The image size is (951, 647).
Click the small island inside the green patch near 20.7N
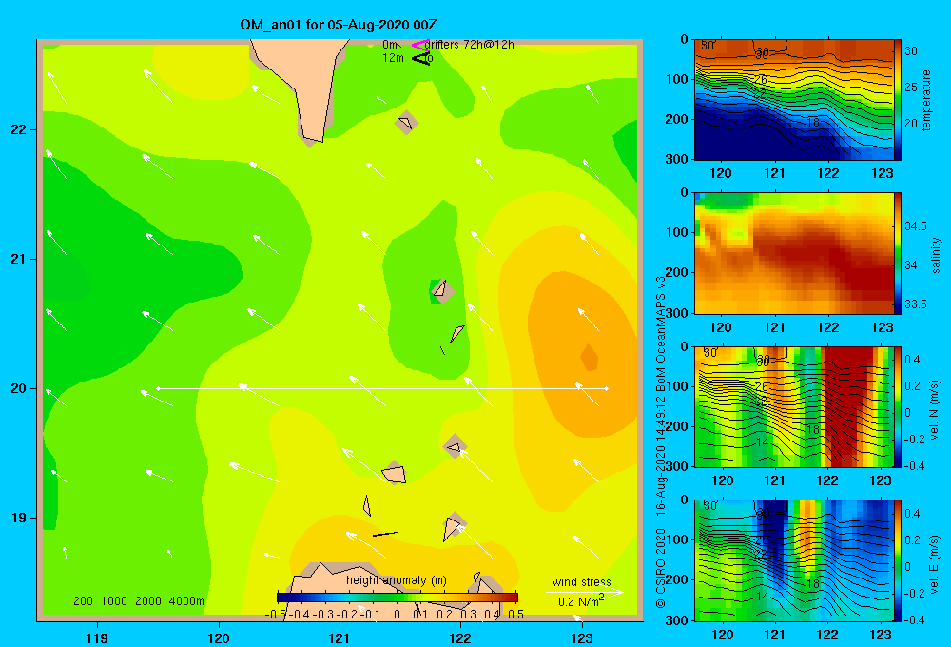[441, 289]
